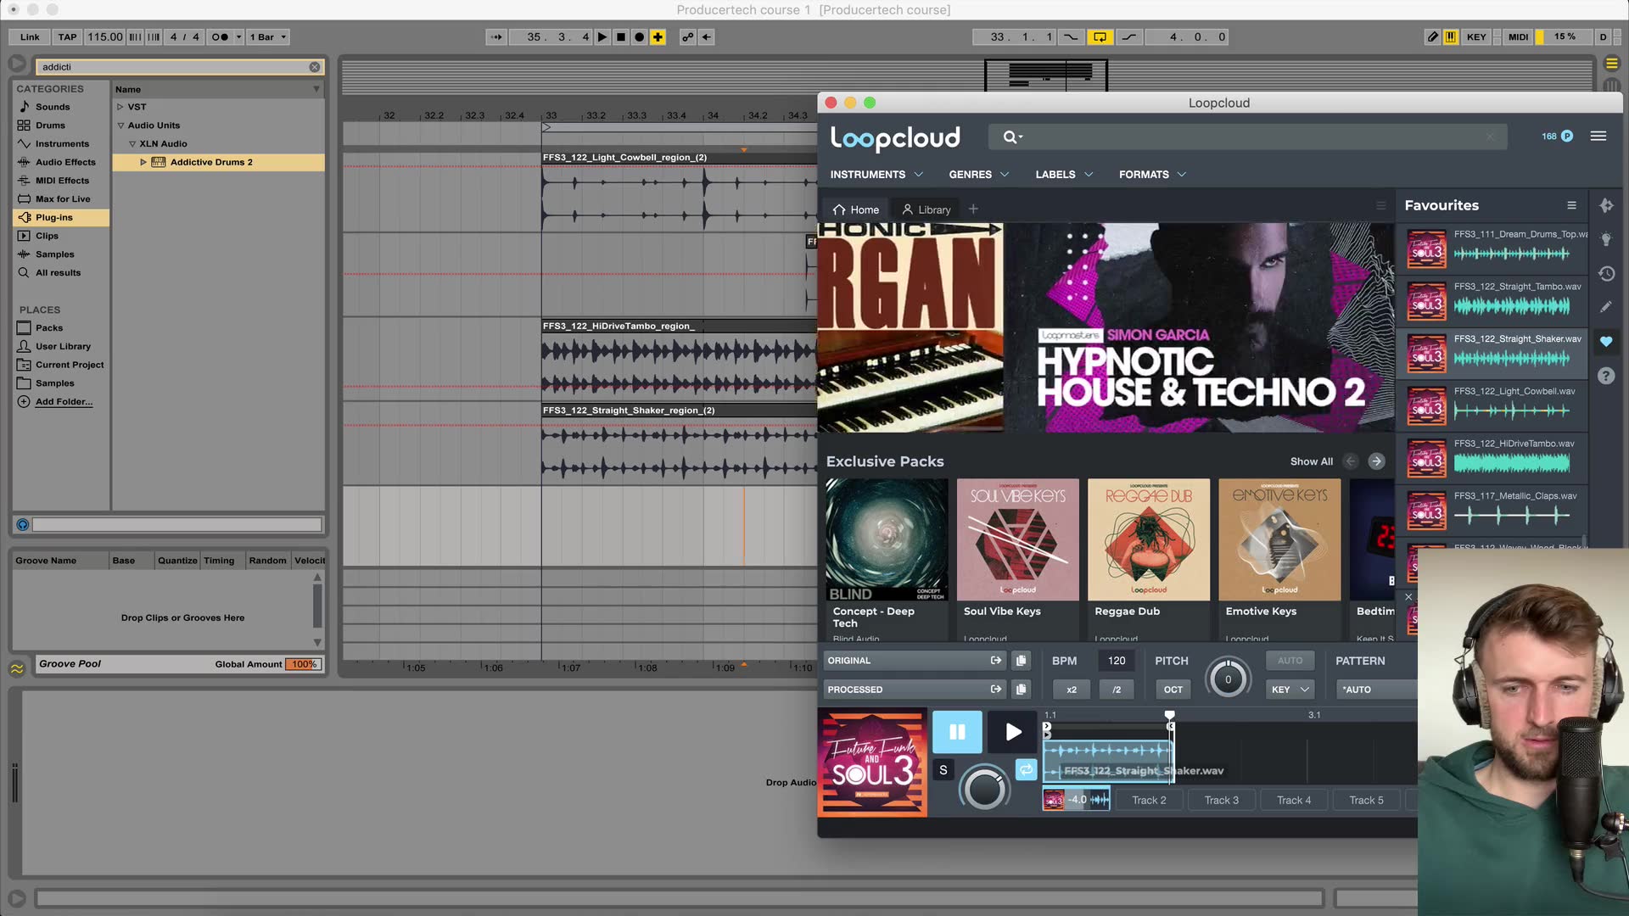The width and height of the screenshot is (1629, 916).
Task: Open Loopcloud GENRES dropdown
Action: click(x=979, y=175)
